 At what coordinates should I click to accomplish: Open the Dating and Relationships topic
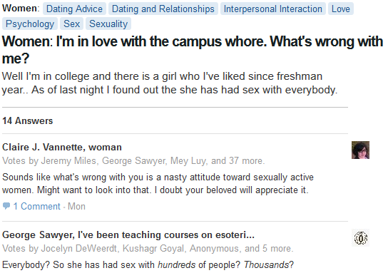tap(163, 9)
